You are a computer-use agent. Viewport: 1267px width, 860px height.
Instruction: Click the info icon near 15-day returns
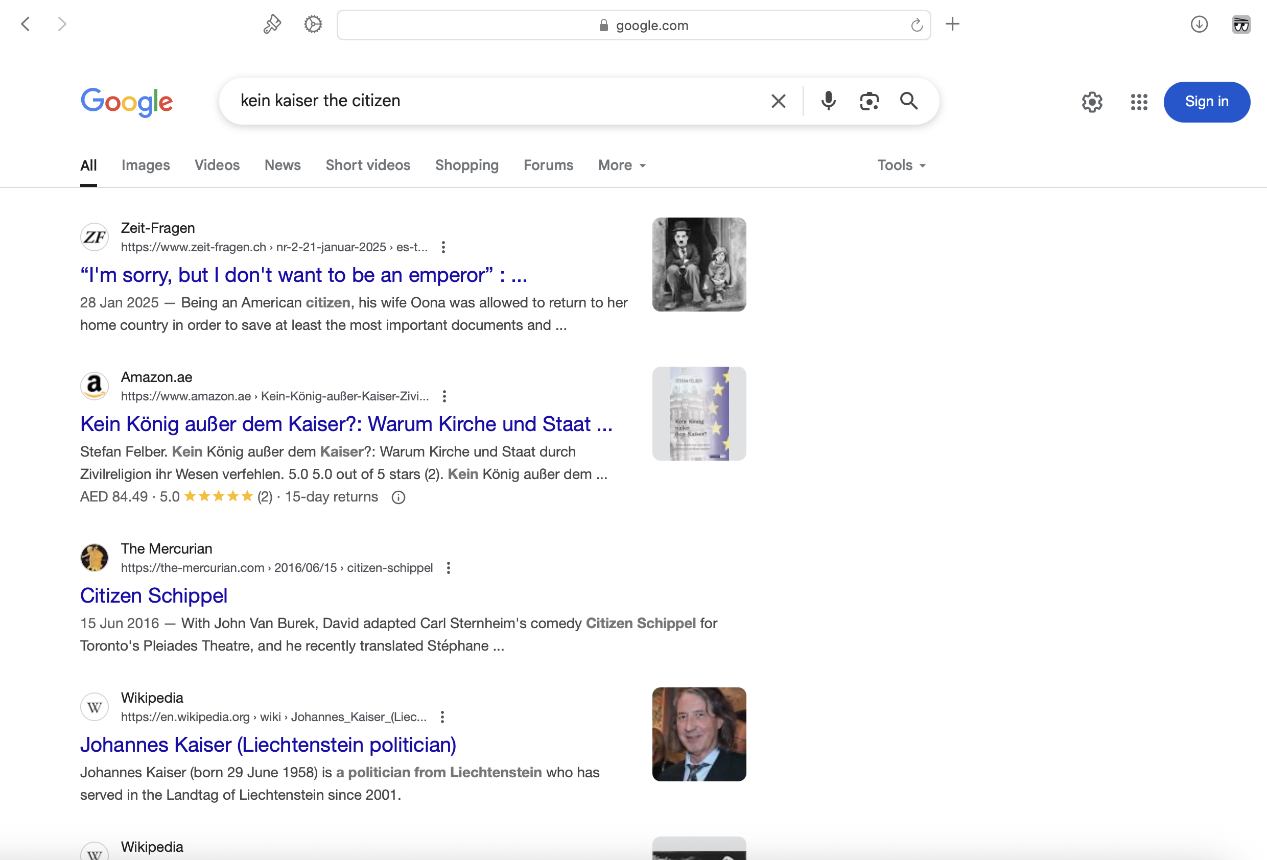tap(398, 497)
